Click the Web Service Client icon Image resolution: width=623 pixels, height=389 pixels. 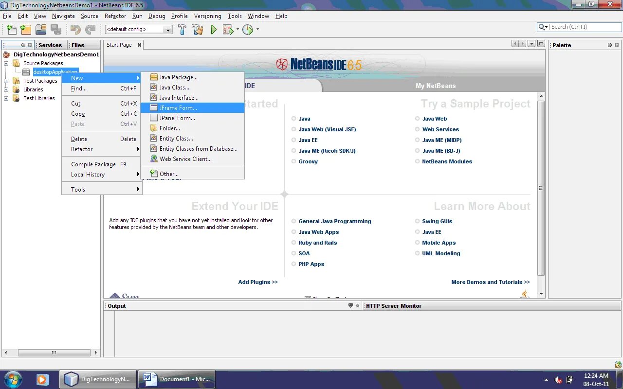pos(154,159)
